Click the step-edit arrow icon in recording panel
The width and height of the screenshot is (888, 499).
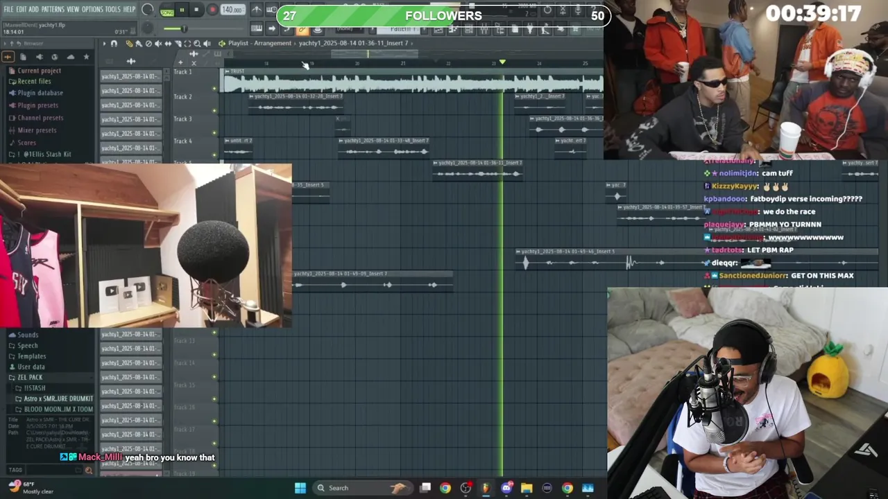[271, 28]
